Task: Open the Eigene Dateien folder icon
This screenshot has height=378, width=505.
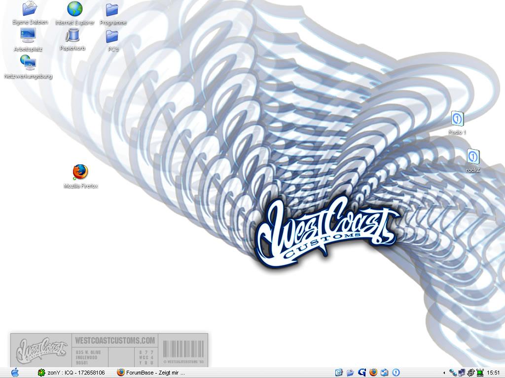Action: click(30, 8)
